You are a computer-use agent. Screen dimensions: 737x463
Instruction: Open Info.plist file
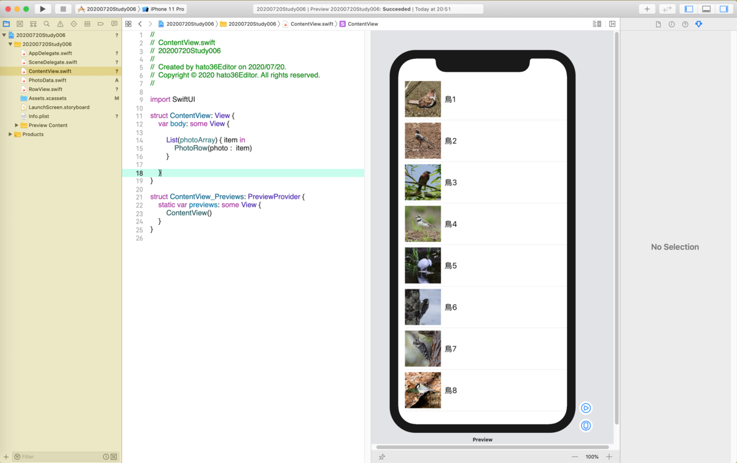point(39,116)
